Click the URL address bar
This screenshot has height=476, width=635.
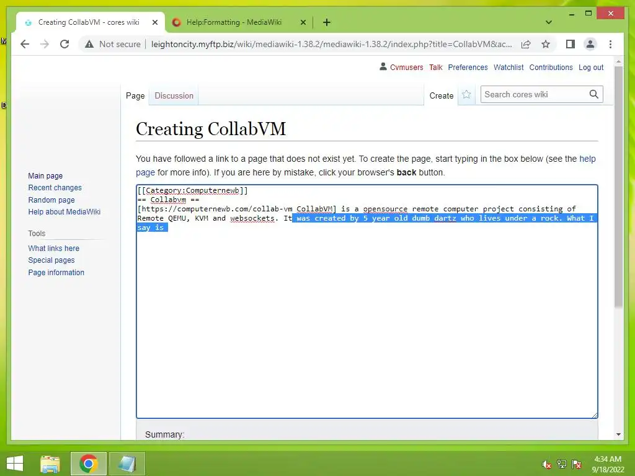point(331,44)
